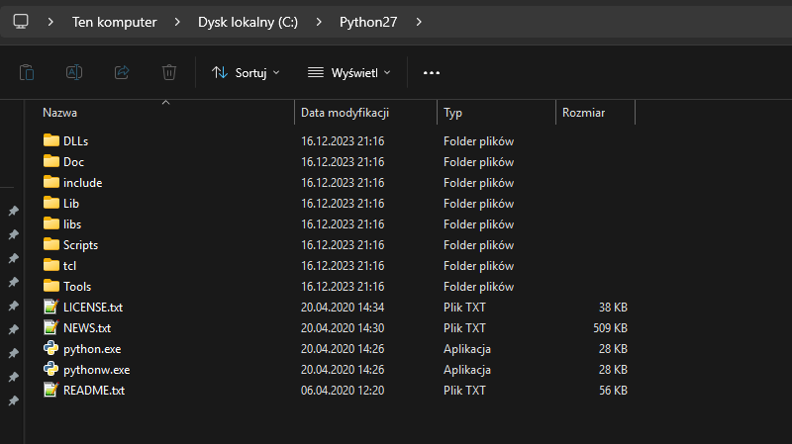Click the delete trash can icon
The width and height of the screenshot is (792, 444).
[169, 72]
